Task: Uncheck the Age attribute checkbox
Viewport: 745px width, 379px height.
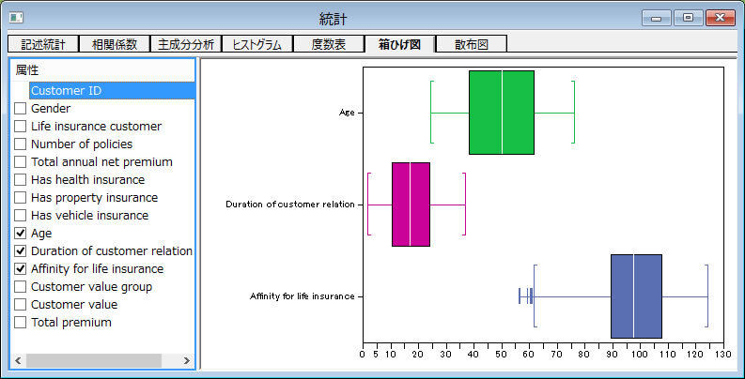Action: [20, 234]
